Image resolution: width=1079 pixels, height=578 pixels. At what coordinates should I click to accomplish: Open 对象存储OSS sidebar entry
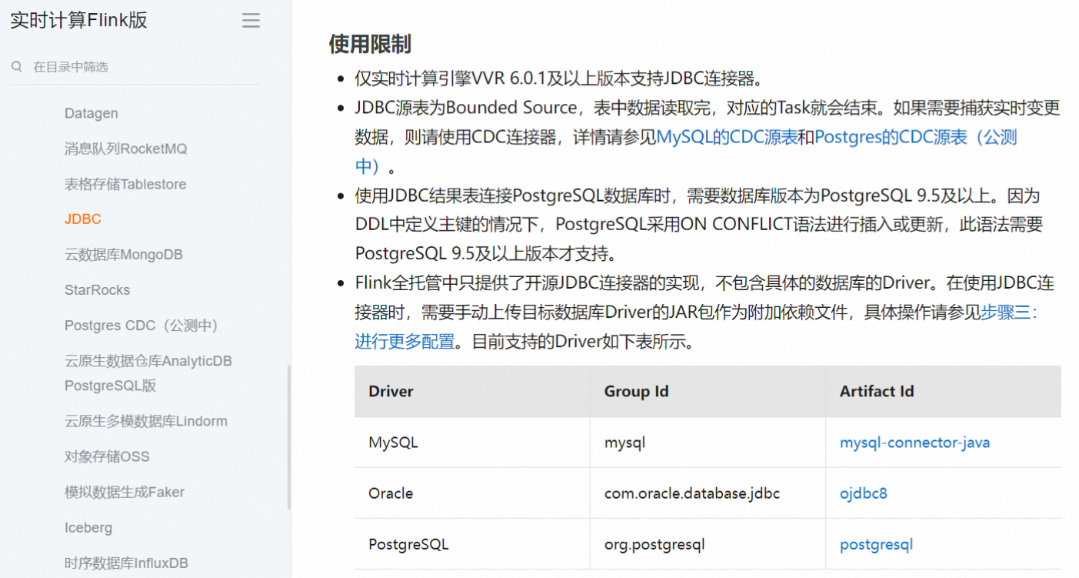pyautogui.click(x=107, y=456)
